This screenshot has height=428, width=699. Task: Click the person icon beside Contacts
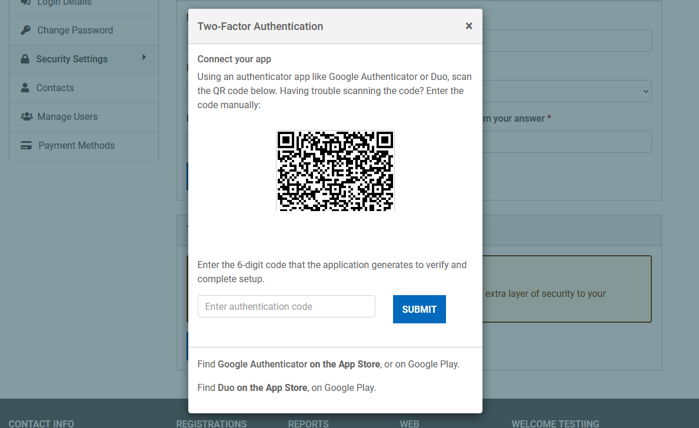pos(25,88)
